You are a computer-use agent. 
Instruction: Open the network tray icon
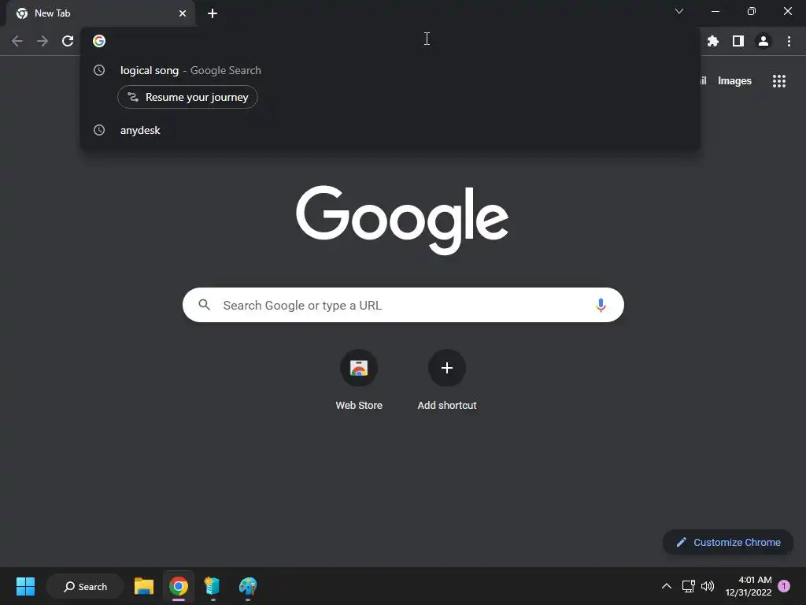pyautogui.click(x=688, y=586)
